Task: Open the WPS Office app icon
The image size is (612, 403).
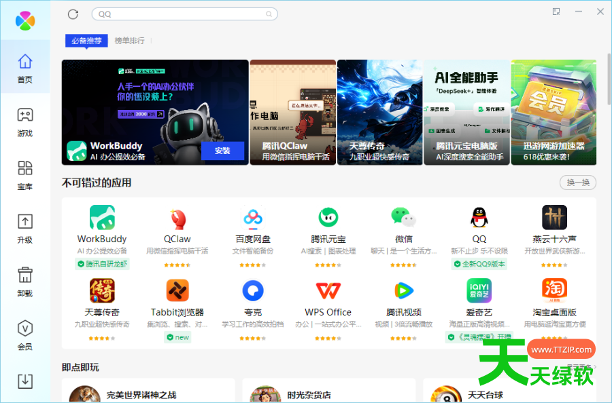Action: pyautogui.click(x=328, y=290)
